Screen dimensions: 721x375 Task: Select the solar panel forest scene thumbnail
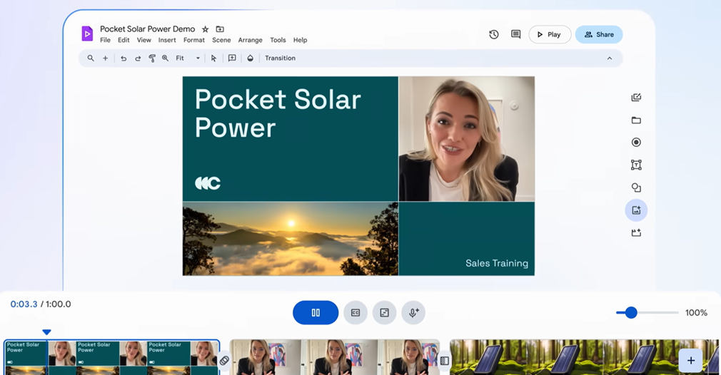click(x=564, y=356)
